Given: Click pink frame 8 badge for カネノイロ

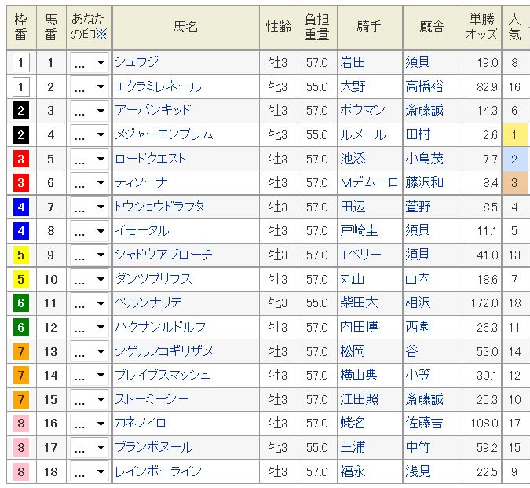Looking at the screenshot, I should point(21,424).
